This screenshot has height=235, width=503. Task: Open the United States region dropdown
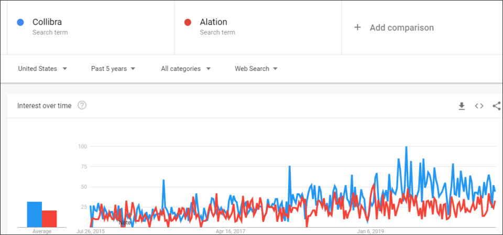point(42,69)
